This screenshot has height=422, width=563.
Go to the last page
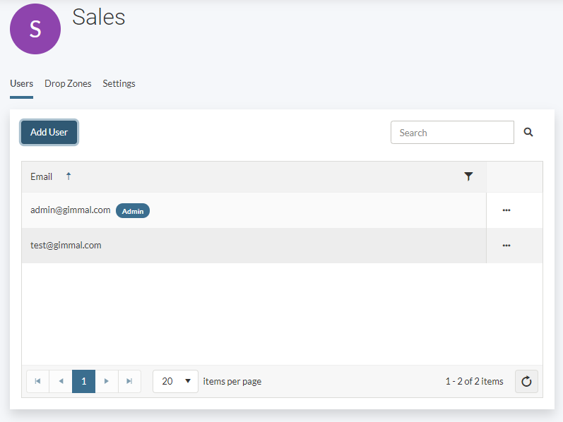click(x=129, y=381)
